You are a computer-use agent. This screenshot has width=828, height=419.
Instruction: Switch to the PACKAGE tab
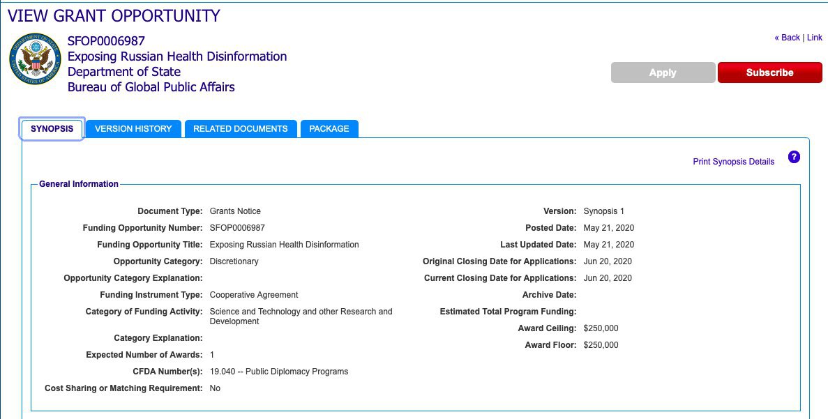click(x=329, y=129)
